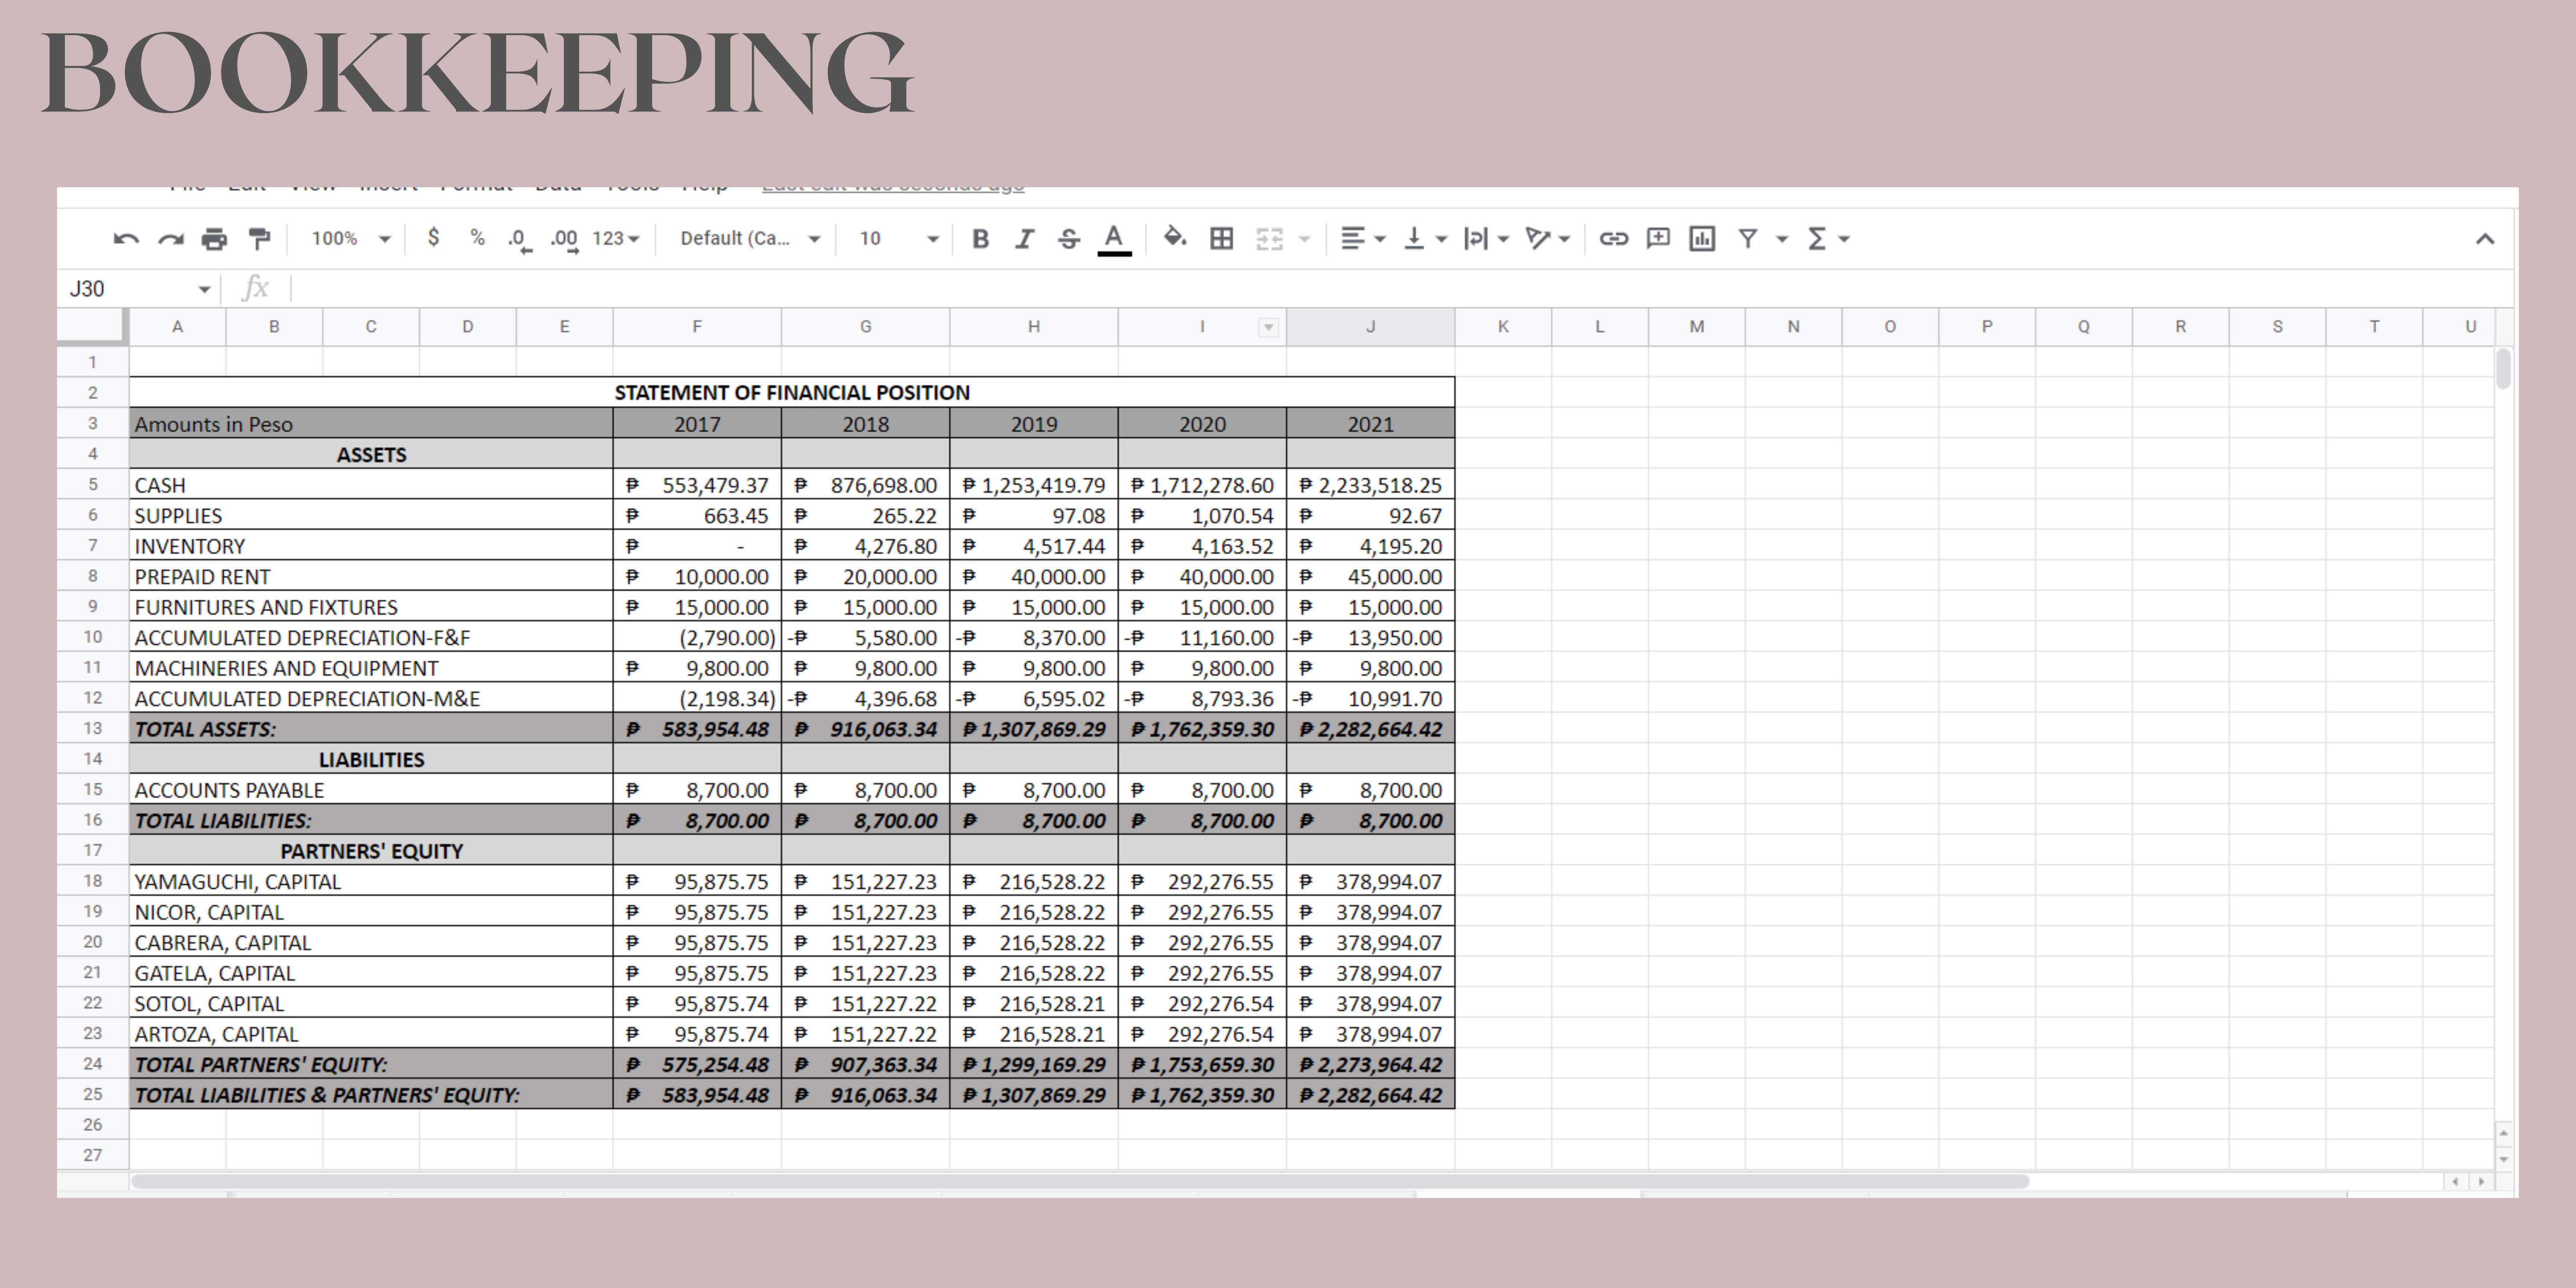This screenshot has width=2576, height=1288.
Task: Select the 2019 year header cell
Action: (1034, 424)
